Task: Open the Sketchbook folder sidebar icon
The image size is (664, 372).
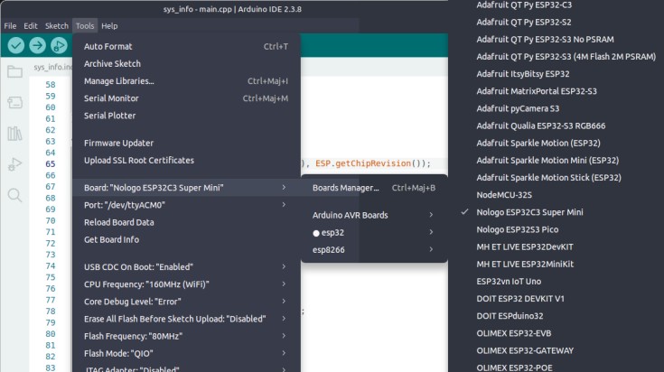Action: coord(14,71)
